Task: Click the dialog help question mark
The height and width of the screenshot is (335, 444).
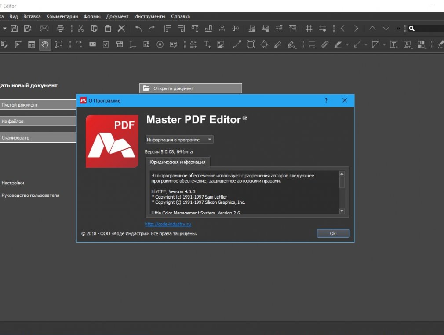Action: tap(326, 100)
